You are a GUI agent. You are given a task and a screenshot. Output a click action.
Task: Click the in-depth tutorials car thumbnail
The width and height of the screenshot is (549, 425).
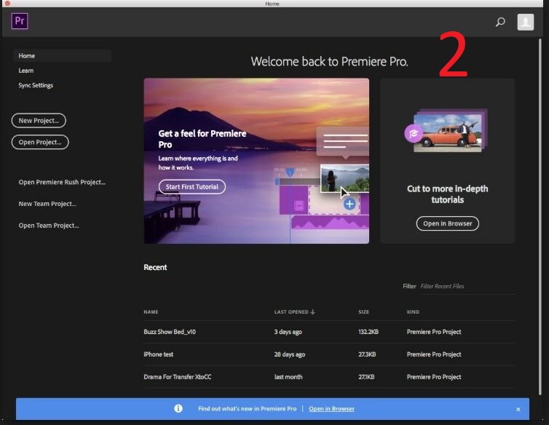point(449,130)
